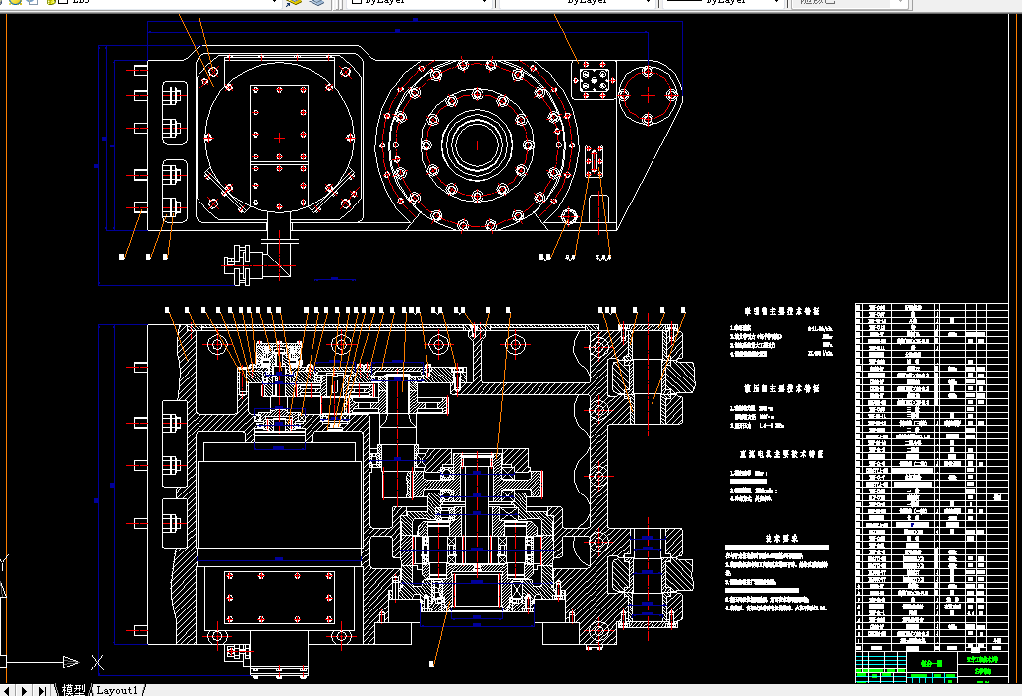Open the color ByLayer dropdown with square swatch
The width and height of the screenshot is (1022, 696).
pyautogui.click(x=418, y=3)
